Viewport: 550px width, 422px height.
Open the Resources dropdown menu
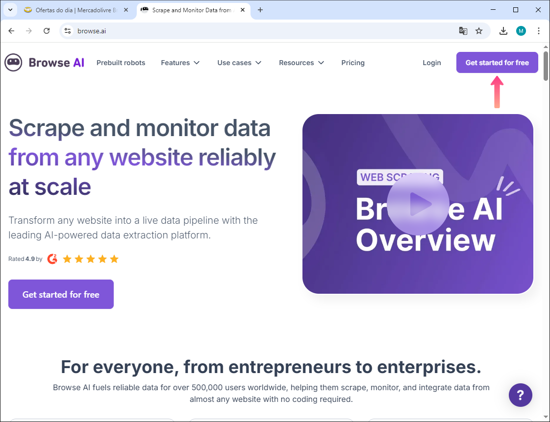point(301,63)
